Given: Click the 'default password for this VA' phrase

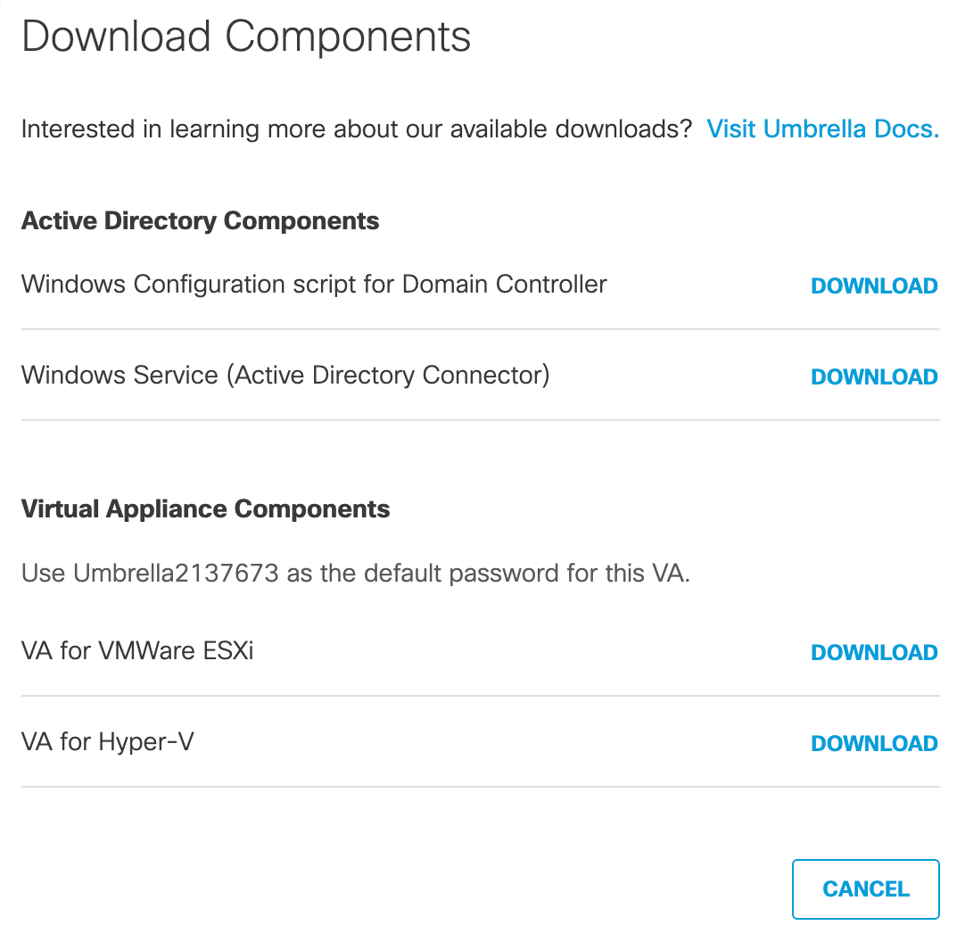Looking at the screenshot, I should [x=527, y=574].
